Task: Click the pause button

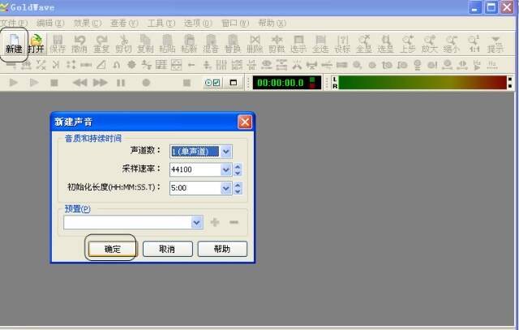Action: pyautogui.click(x=121, y=83)
